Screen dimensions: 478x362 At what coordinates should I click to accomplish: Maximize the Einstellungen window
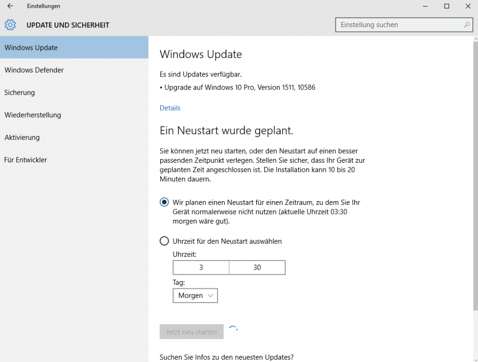tap(446, 6)
